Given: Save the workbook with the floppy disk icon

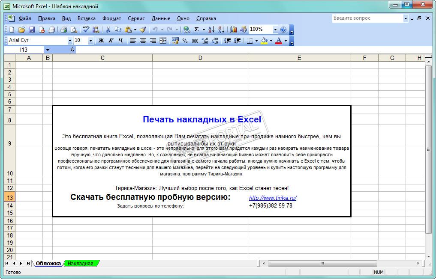Looking at the screenshot, I should (32, 30).
